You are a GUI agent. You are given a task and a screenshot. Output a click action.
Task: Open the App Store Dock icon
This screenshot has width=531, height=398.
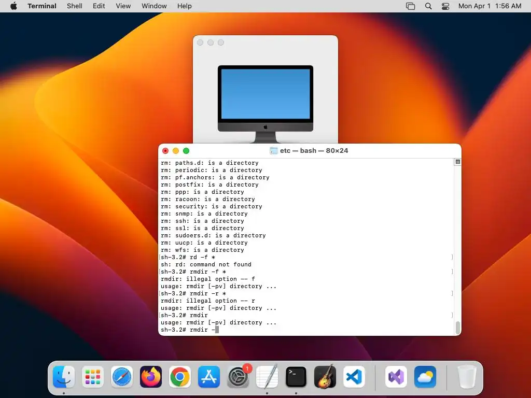click(x=209, y=377)
